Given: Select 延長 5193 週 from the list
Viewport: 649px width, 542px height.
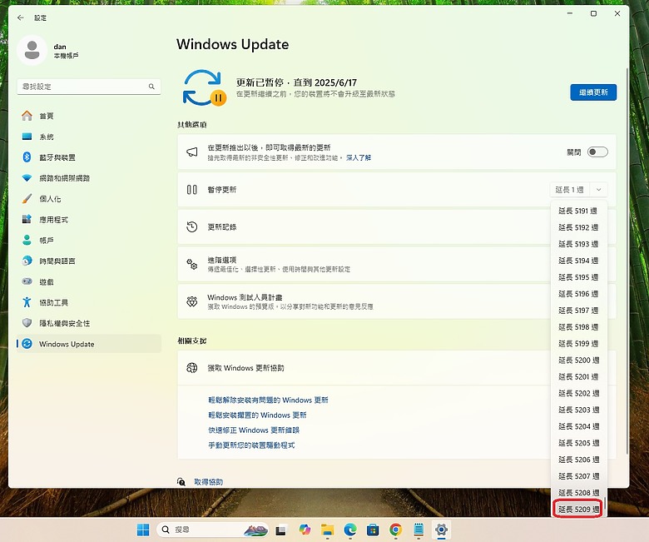Looking at the screenshot, I should (578, 244).
